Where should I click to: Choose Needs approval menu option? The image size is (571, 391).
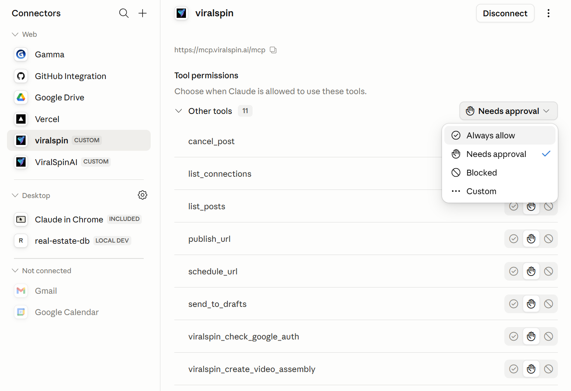500,154
